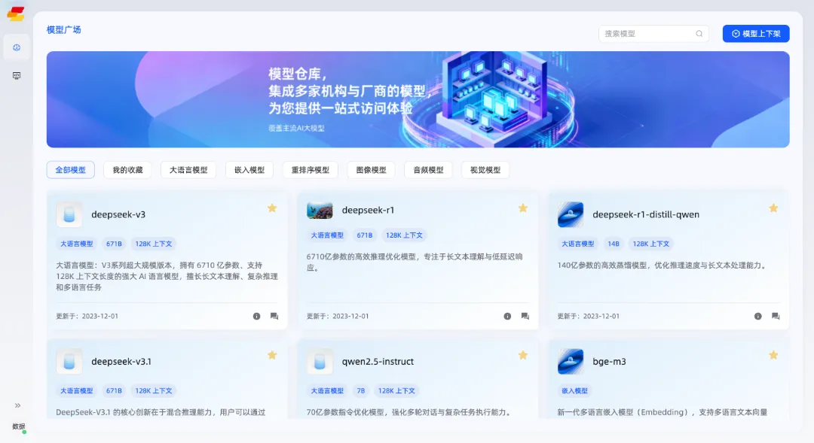Screen dimensions: 814x443
Task: Click 大语言模型 tag on deepseek-v3 card
Action: pyautogui.click(x=77, y=244)
